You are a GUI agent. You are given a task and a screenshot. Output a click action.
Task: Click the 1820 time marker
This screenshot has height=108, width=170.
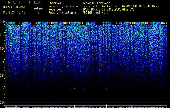(x=164, y=23)
